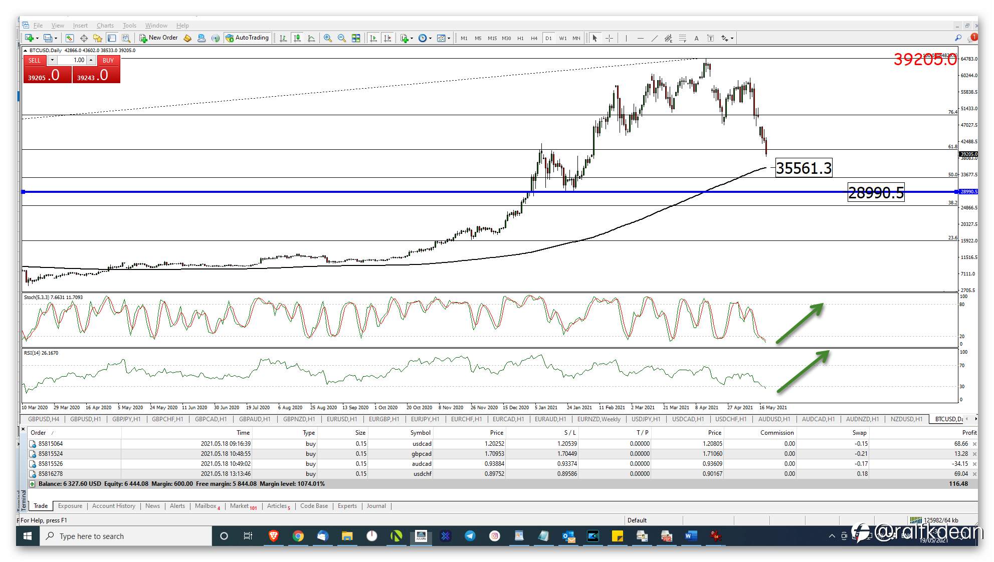Viewport: 994px width, 562px height.
Task: Click the New Order button
Action: (158, 38)
